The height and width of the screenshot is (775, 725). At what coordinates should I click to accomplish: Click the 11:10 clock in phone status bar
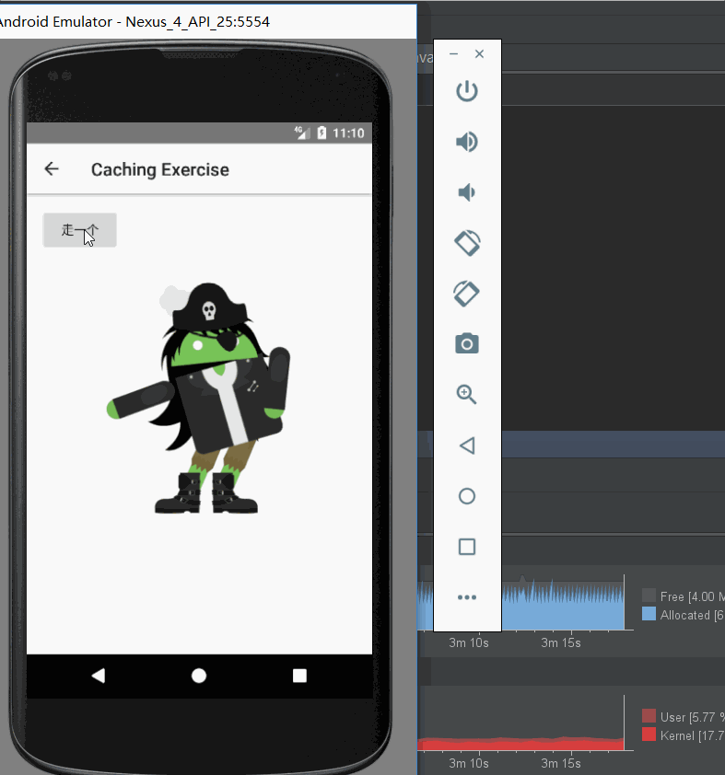point(348,133)
